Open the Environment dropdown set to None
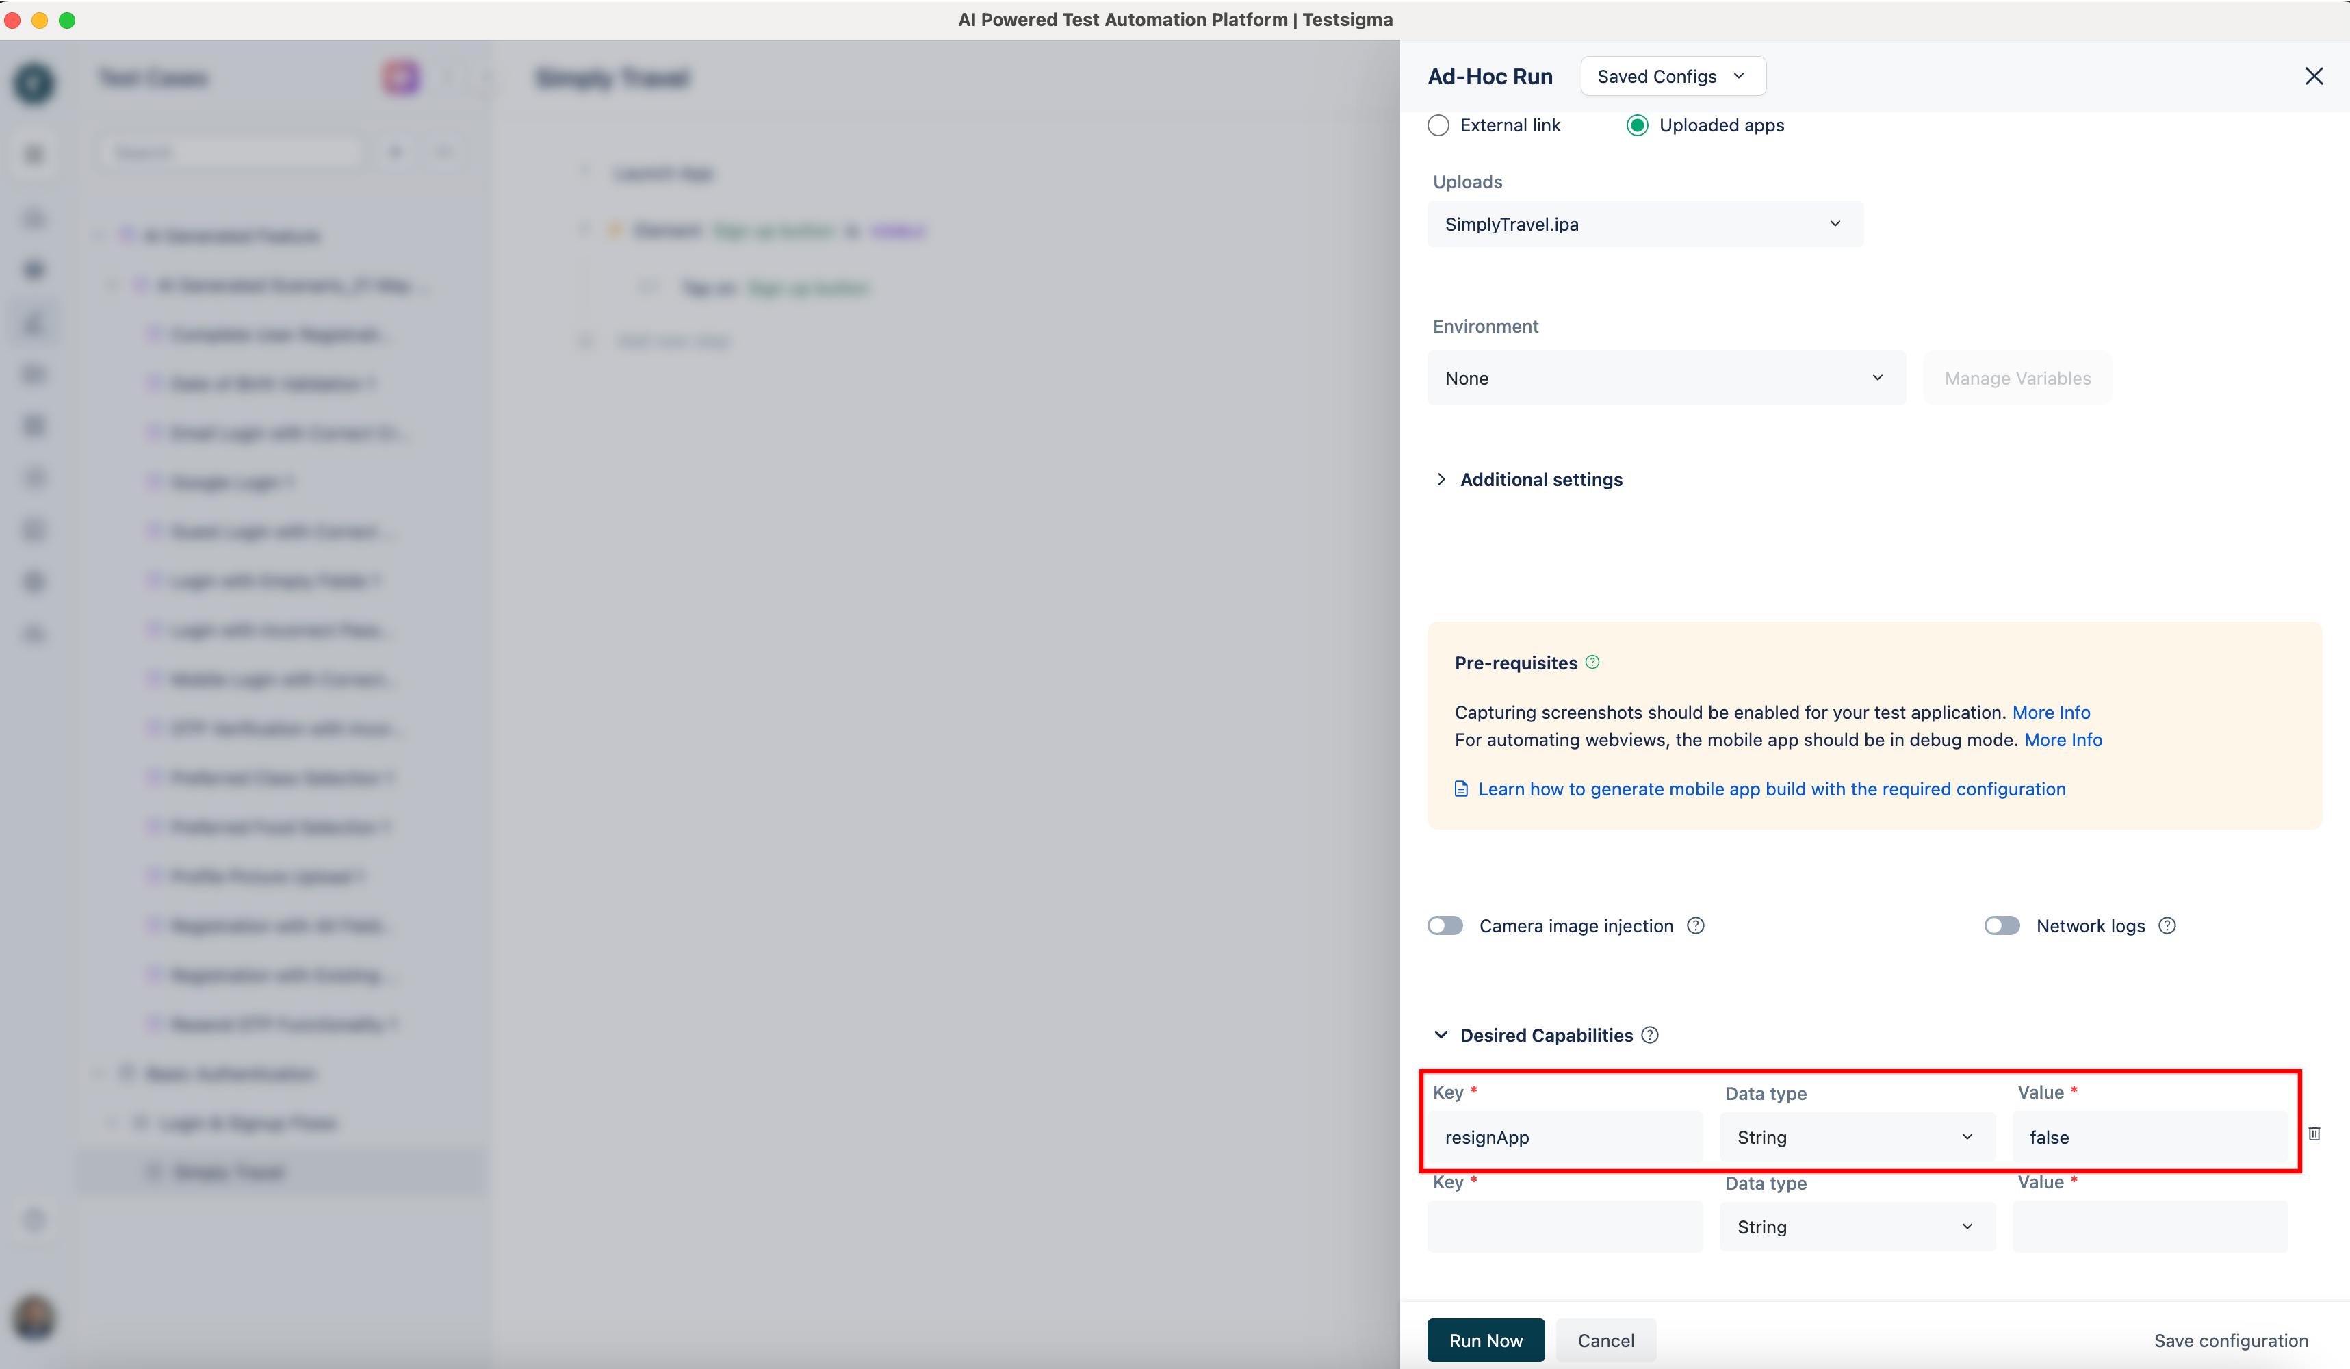The height and width of the screenshot is (1369, 2350). point(1666,378)
